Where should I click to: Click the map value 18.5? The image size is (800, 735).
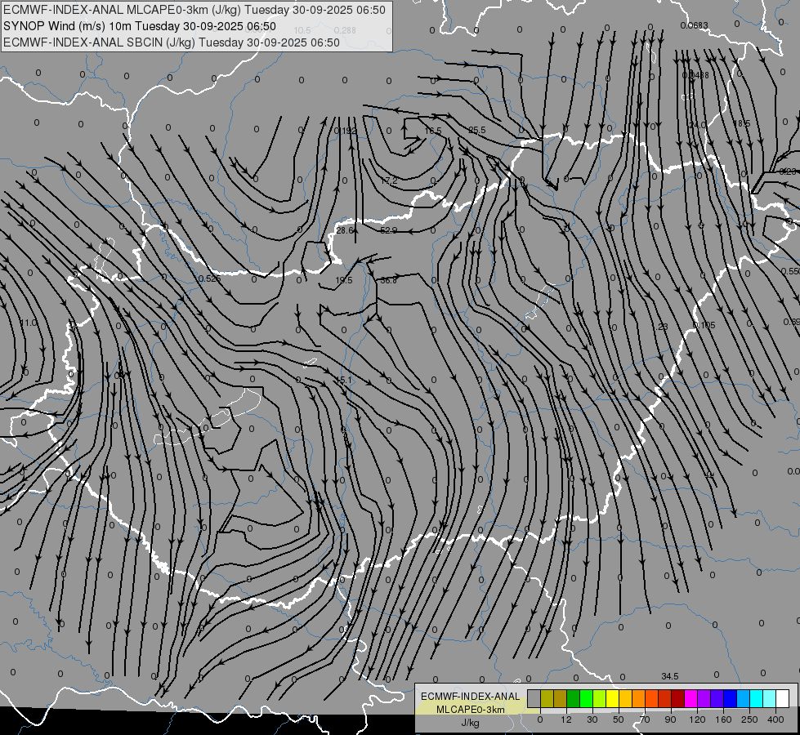point(742,124)
